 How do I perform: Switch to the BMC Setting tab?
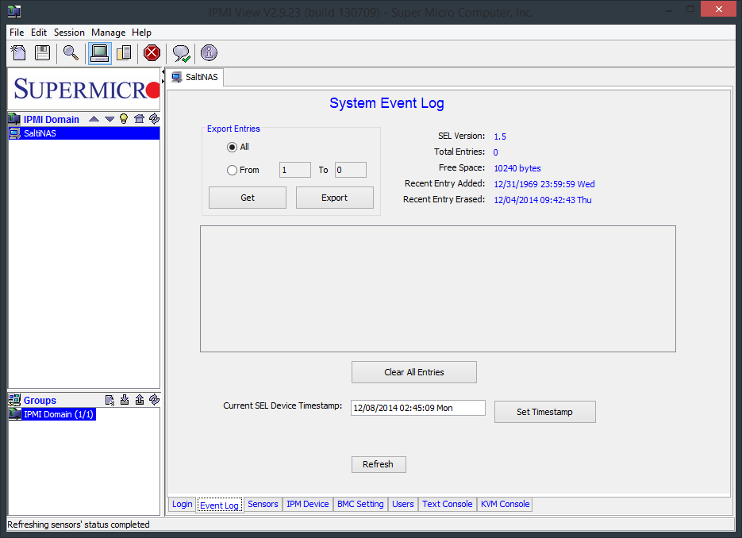(x=360, y=505)
